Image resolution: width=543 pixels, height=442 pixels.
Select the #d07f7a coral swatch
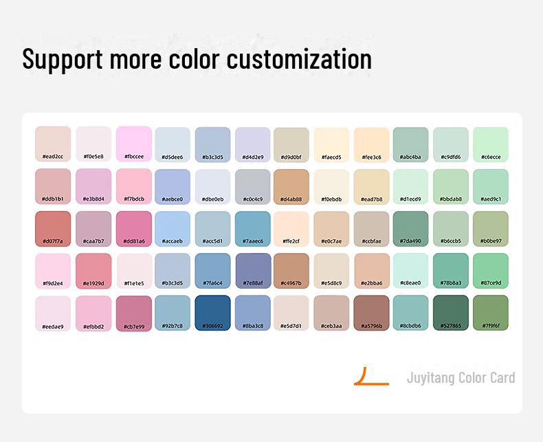coord(53,228)
